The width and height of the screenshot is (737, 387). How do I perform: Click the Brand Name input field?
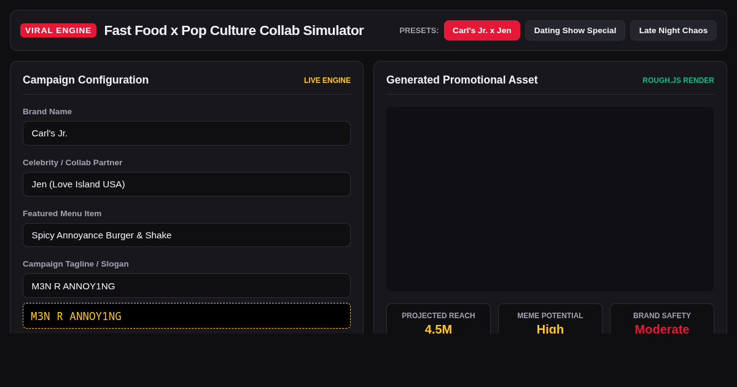coord(187,133)
